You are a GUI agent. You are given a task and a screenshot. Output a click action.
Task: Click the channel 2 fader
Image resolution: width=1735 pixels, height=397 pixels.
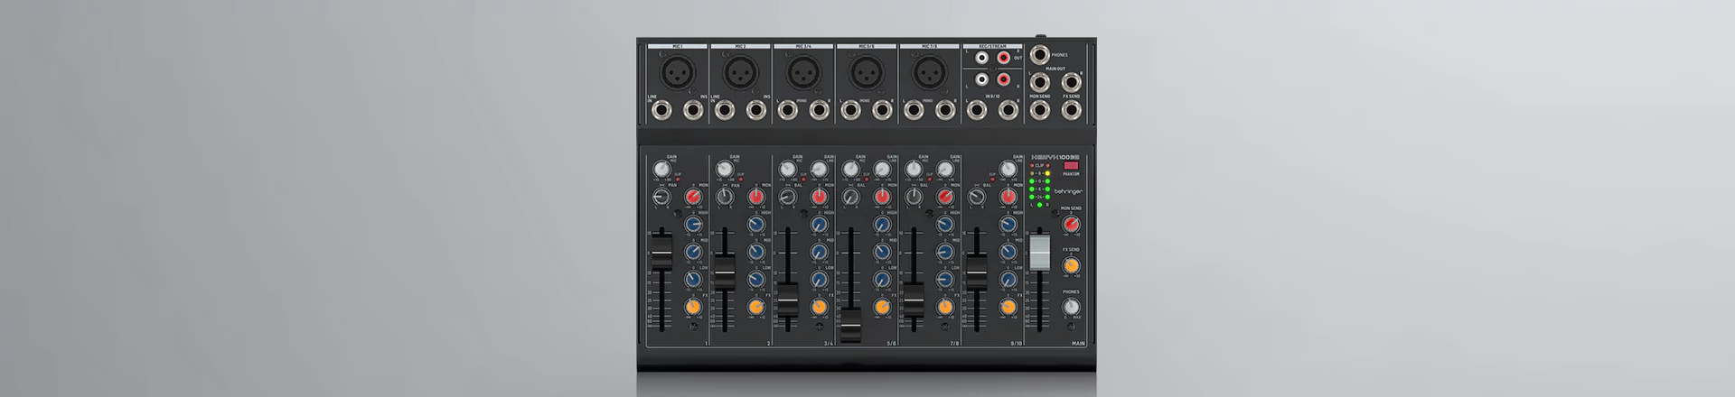725,271
